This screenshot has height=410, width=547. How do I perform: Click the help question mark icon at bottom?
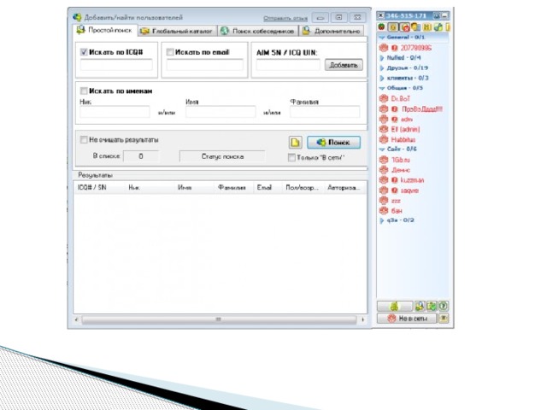(444, 306)
